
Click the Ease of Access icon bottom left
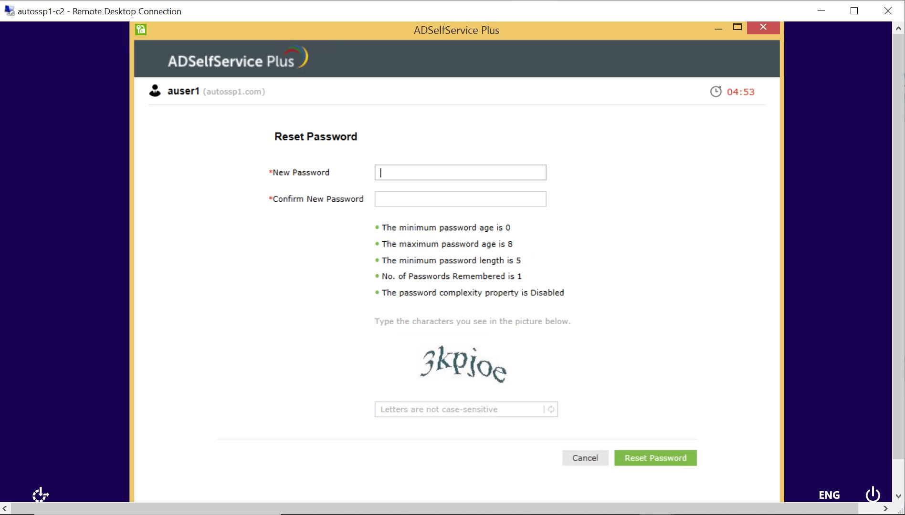40,495
